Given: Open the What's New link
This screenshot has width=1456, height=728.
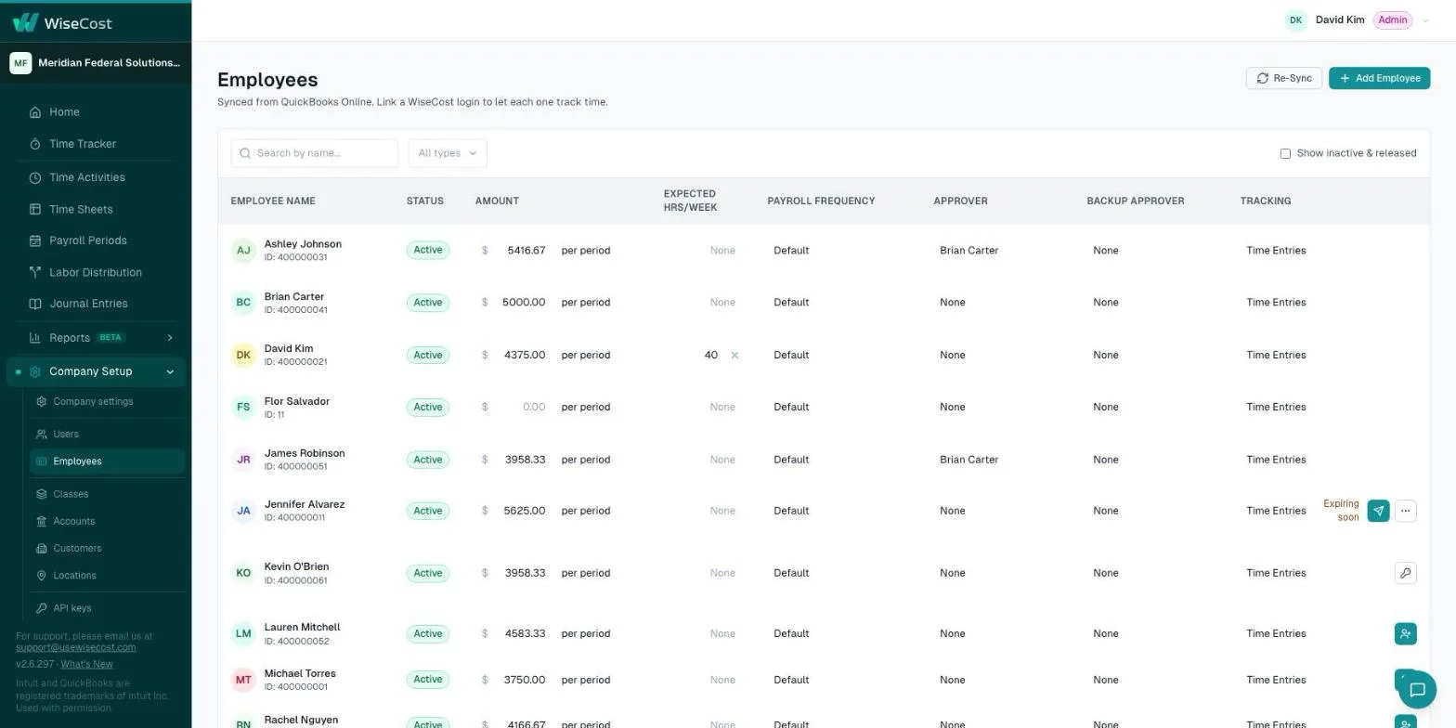Looking at the screenshot, I should [87, 664].
